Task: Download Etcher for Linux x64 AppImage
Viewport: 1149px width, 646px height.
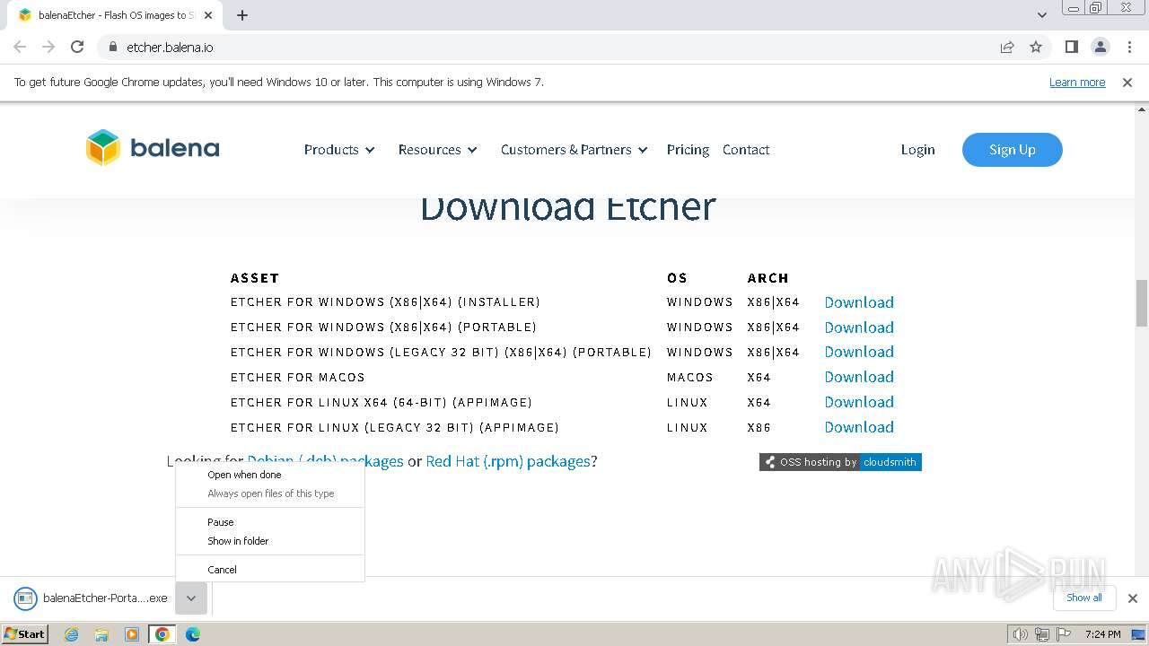Action: click(859, 402)
